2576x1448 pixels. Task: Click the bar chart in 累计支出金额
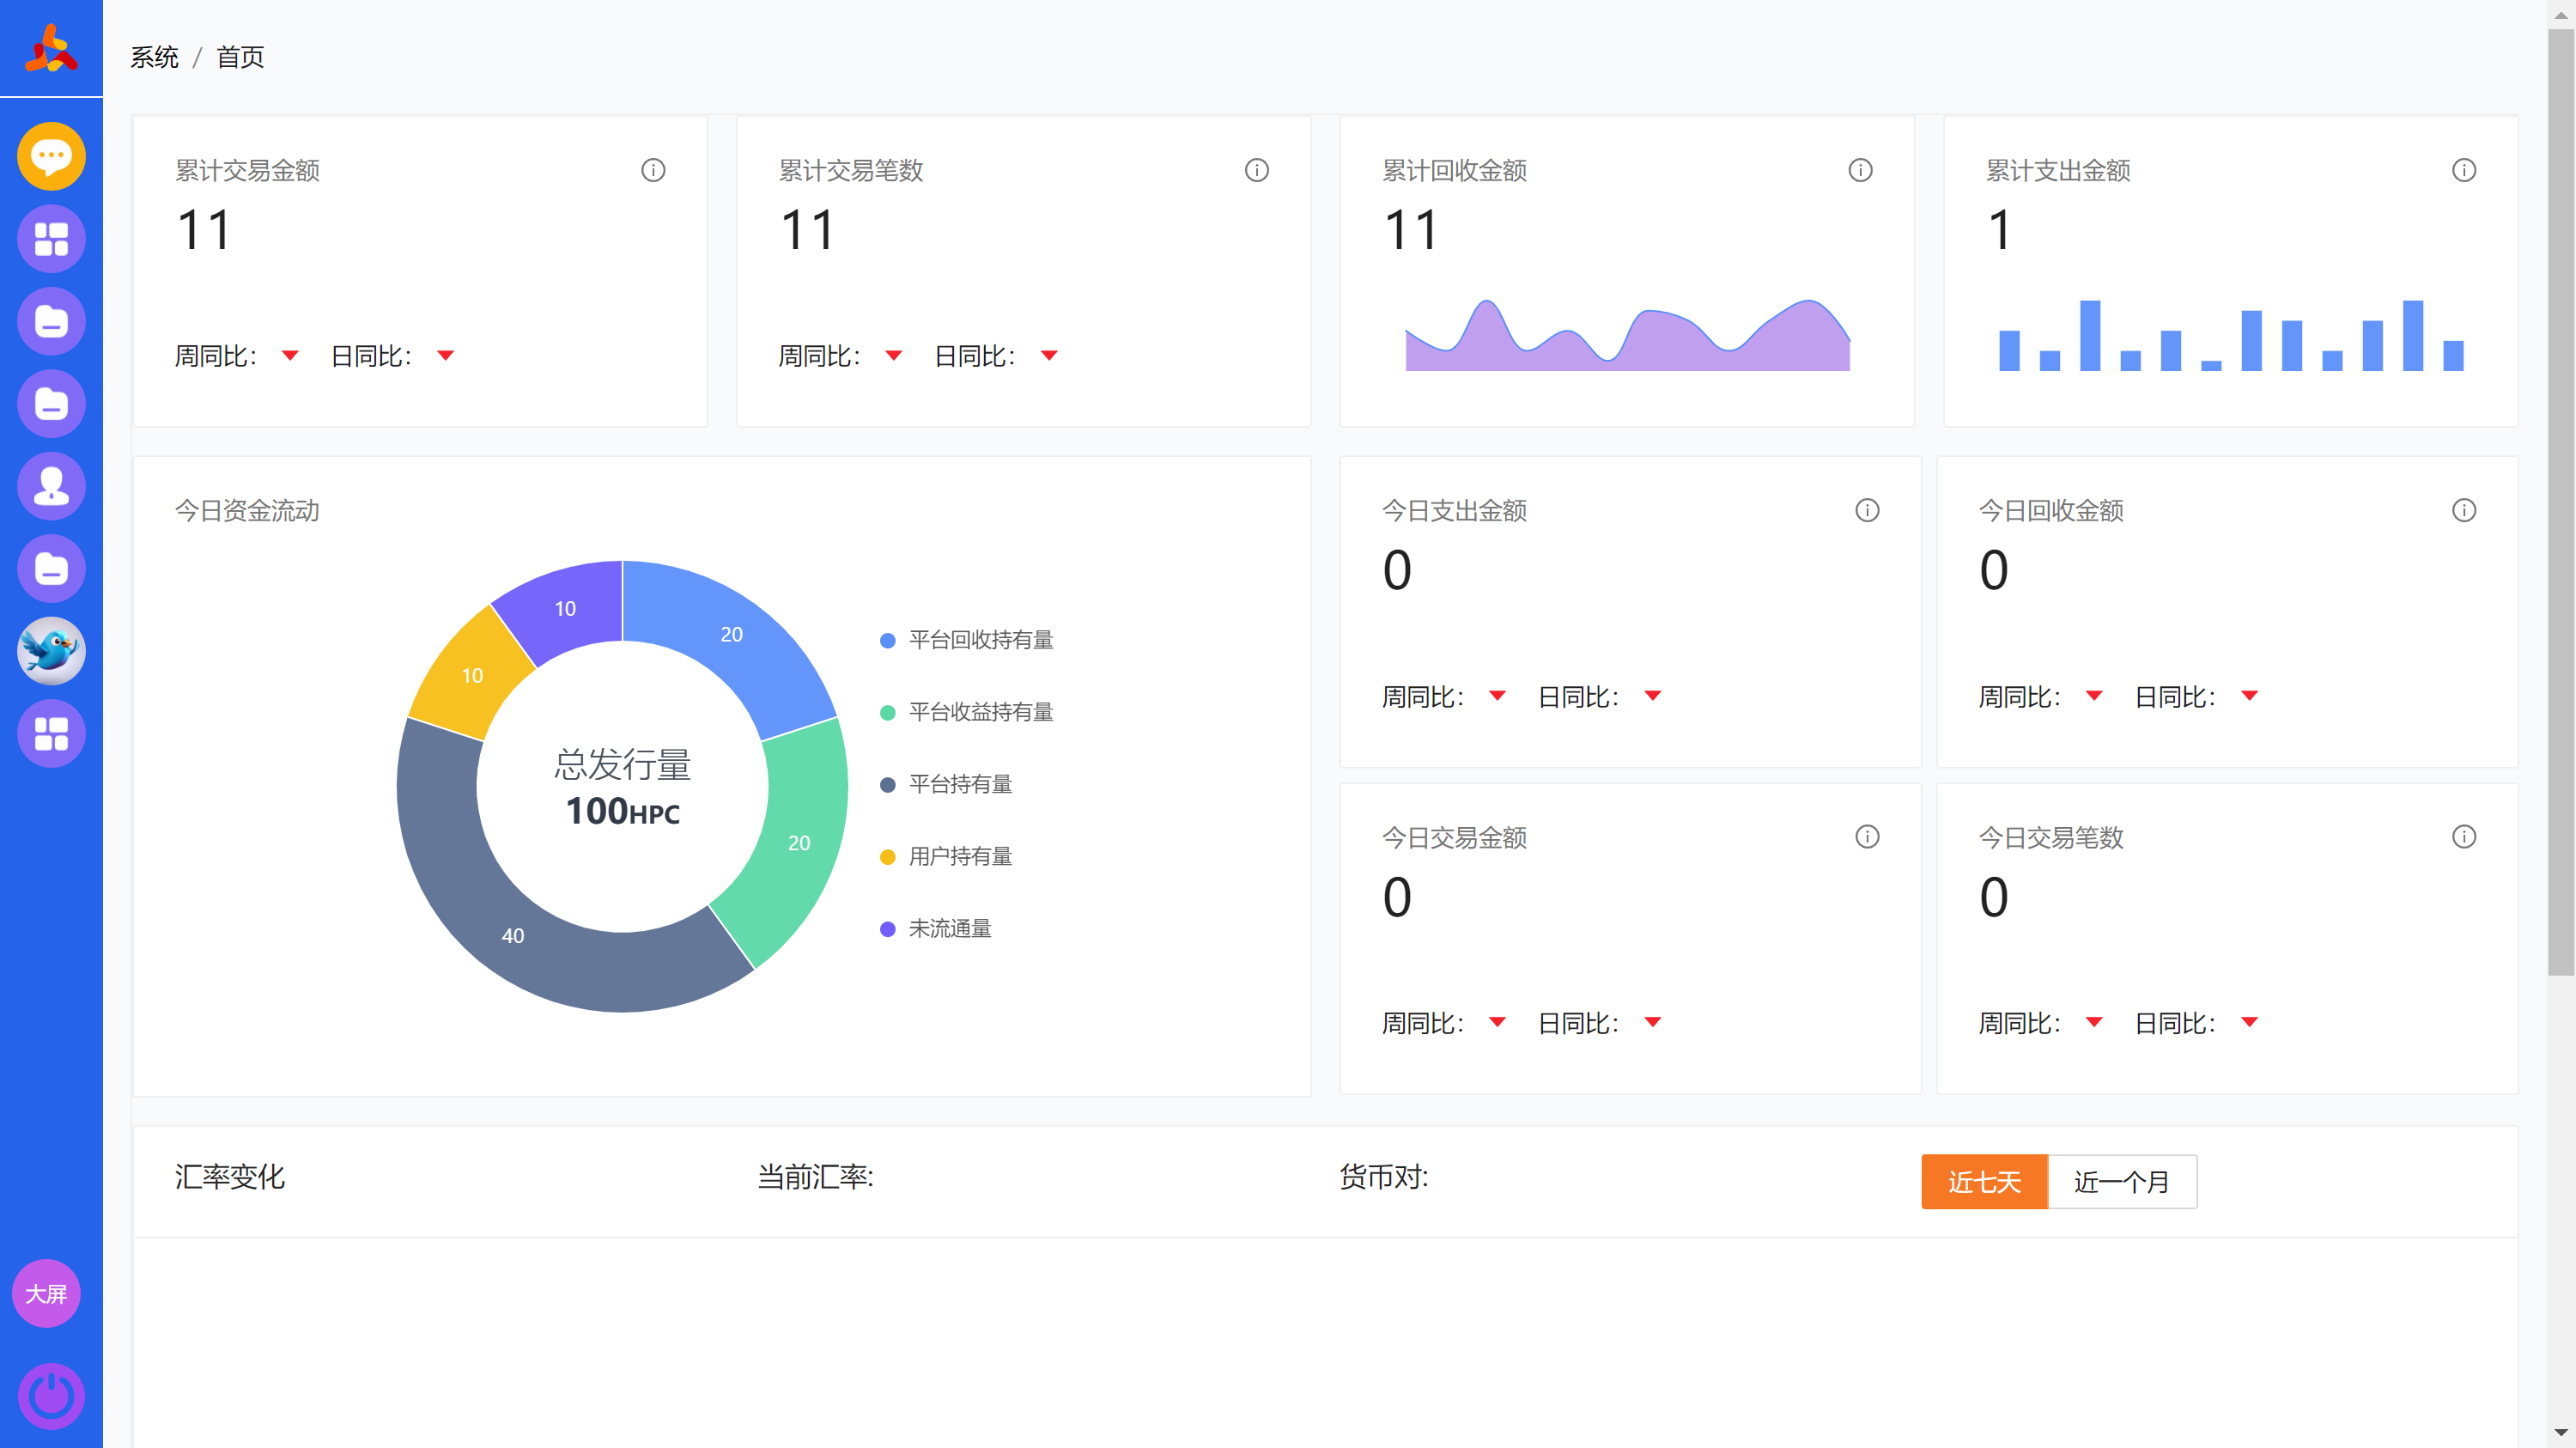tap(2230, 336)
